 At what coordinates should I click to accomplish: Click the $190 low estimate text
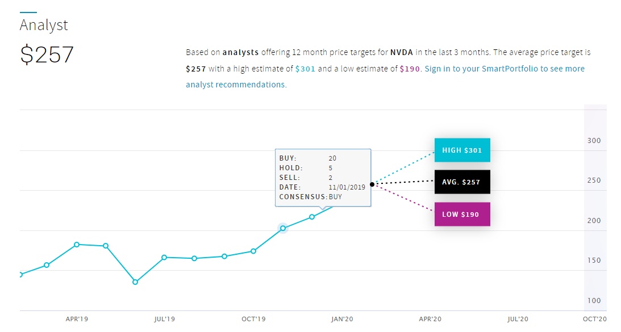(410, 69)
